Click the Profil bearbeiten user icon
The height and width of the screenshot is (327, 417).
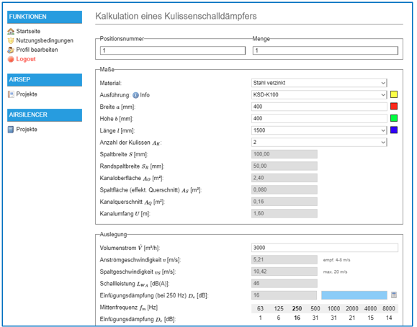tap(11, 50)
